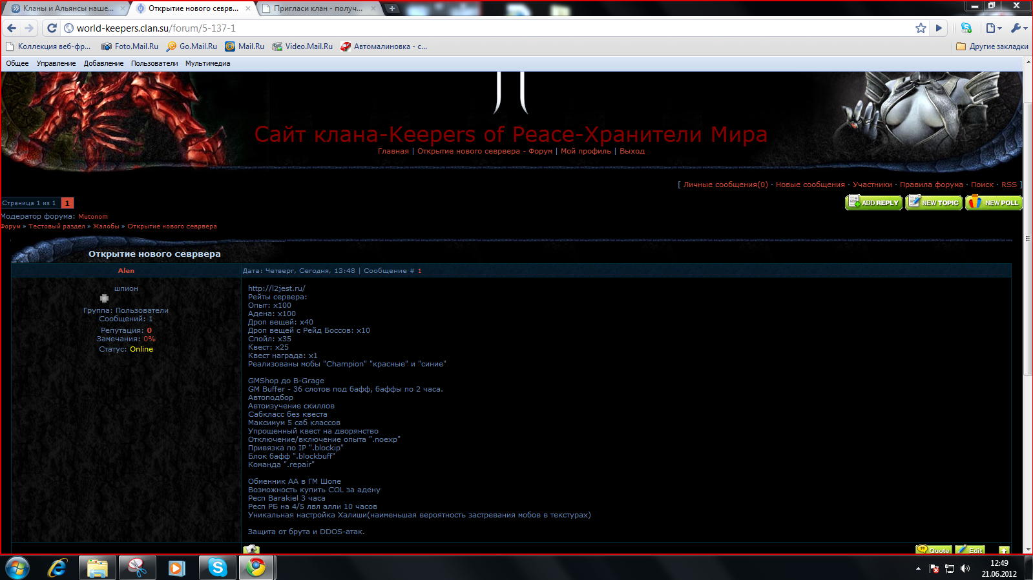Open the 'Общее' admin menu
The height and width of the screenshot is (580, 1033).
pyautogui.click(x=17, y=63)
